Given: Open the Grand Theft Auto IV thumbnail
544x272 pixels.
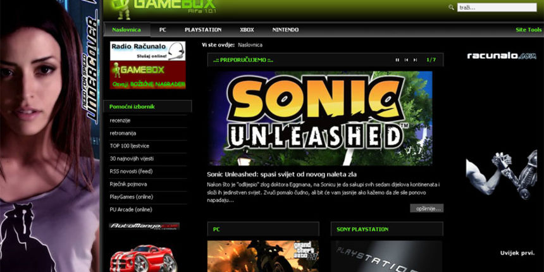Looking at the screenshot, I should click(x=263, y=256).
